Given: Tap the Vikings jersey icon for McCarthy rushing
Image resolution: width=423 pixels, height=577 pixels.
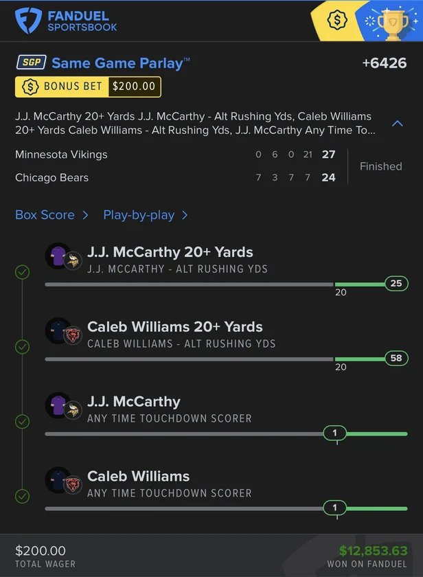Looking at the screenshot, I should 58,256.
